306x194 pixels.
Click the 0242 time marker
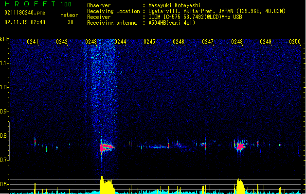62,42
